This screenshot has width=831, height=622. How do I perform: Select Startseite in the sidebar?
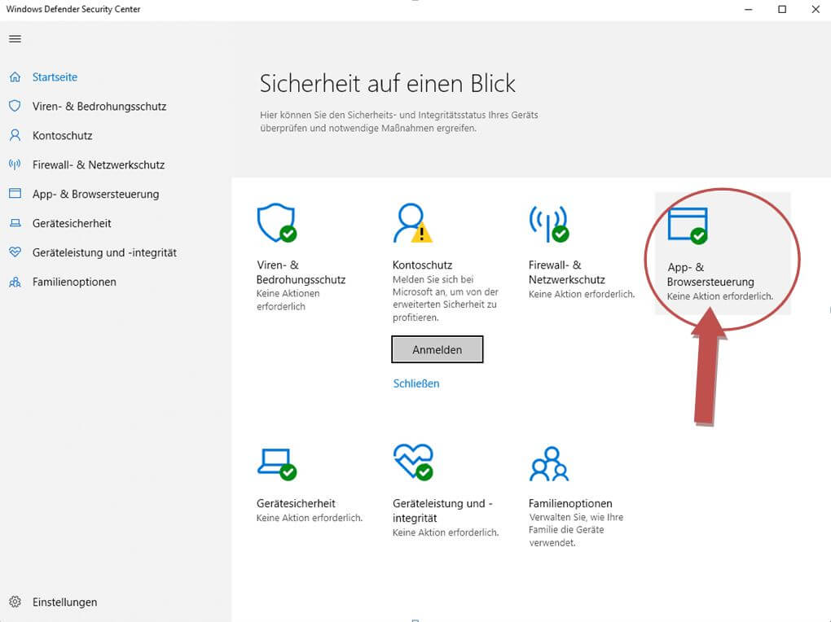55,77
